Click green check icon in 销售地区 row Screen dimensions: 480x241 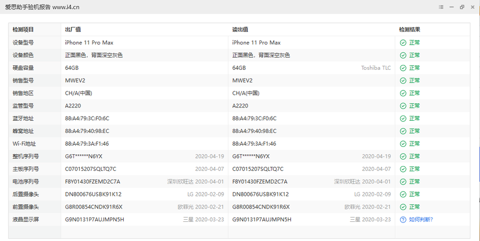pyautogui.click(x=403, y=93)
